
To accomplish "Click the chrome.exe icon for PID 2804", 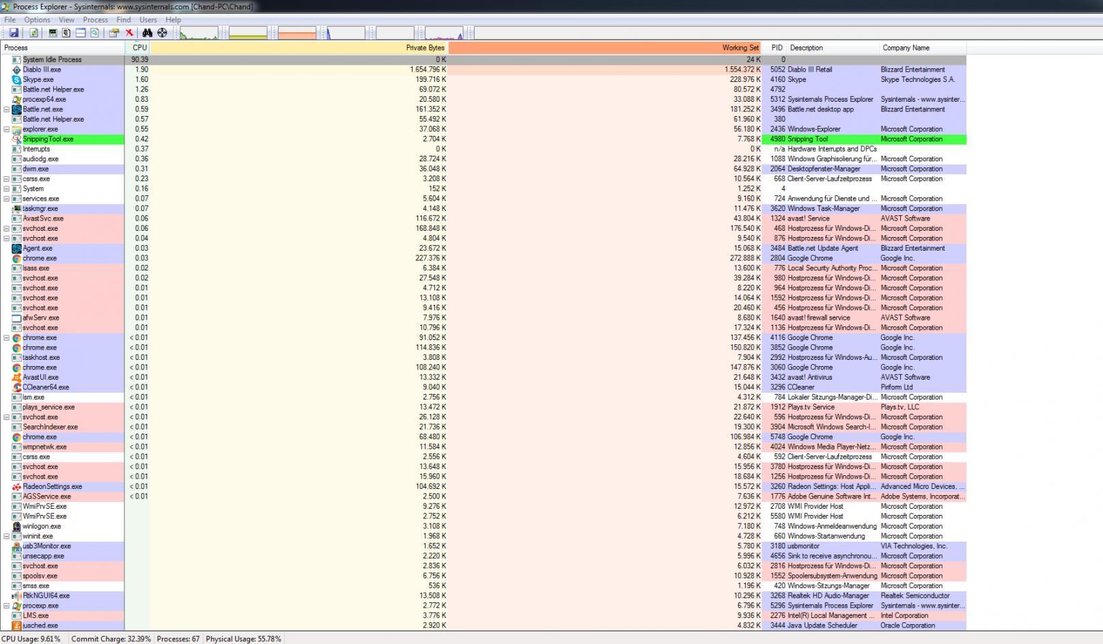I will [17, 258].
